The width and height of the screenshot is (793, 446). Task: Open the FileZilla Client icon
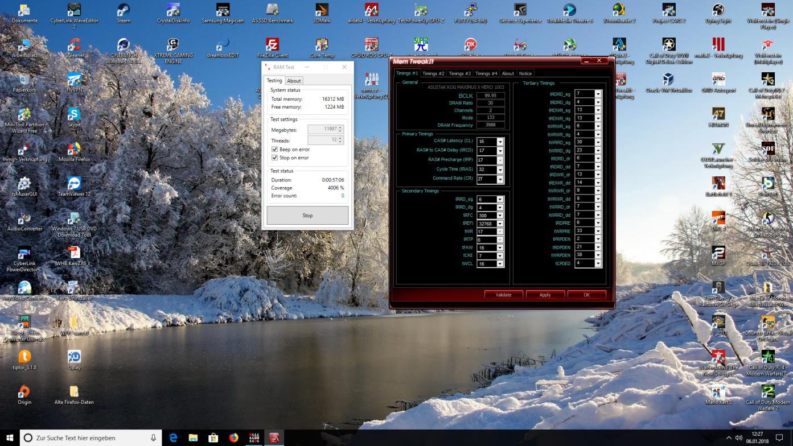[x=272, y=47]
